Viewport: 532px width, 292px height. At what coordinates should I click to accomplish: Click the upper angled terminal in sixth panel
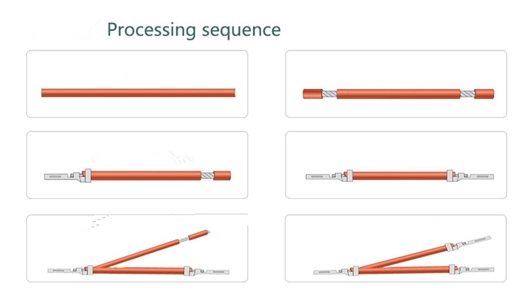(469, 243)
